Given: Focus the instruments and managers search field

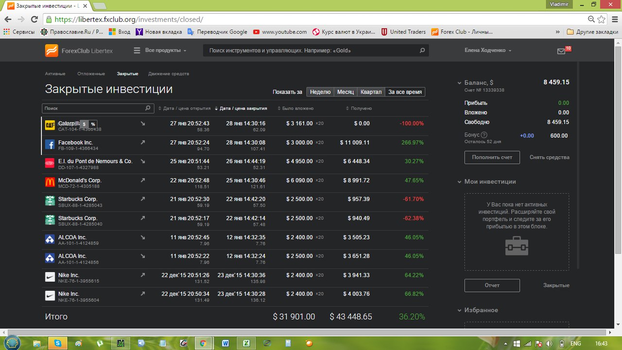Looking at the screenshot, I should click(316, 51).
